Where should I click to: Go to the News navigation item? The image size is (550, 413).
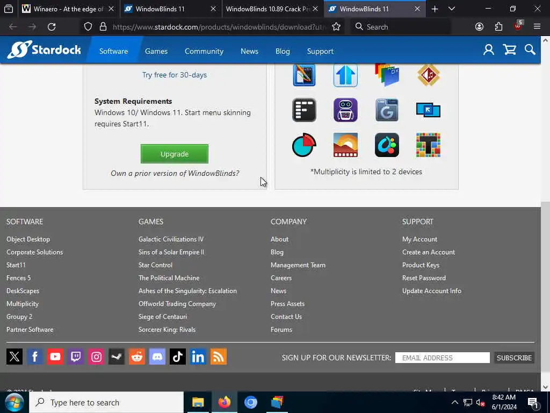click(249, 51)
